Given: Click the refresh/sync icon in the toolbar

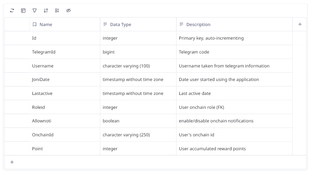Looking at the screenshot, I should point(12,11).
